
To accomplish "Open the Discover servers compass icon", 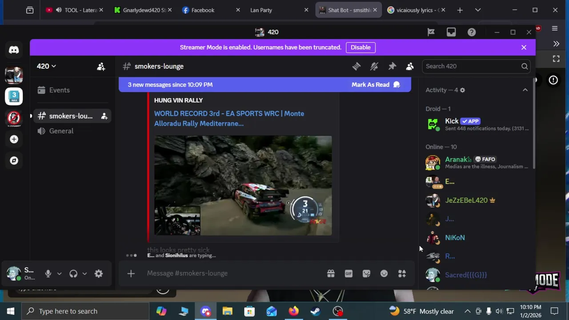I will click(14, 160).
